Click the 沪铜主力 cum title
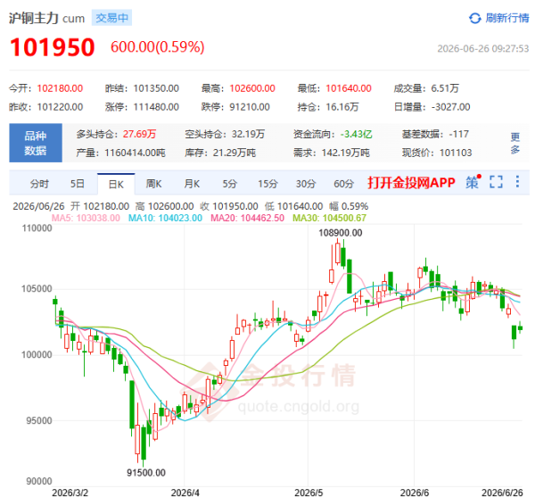The height and width of the screenshot is (497, 535). [46, 18]
